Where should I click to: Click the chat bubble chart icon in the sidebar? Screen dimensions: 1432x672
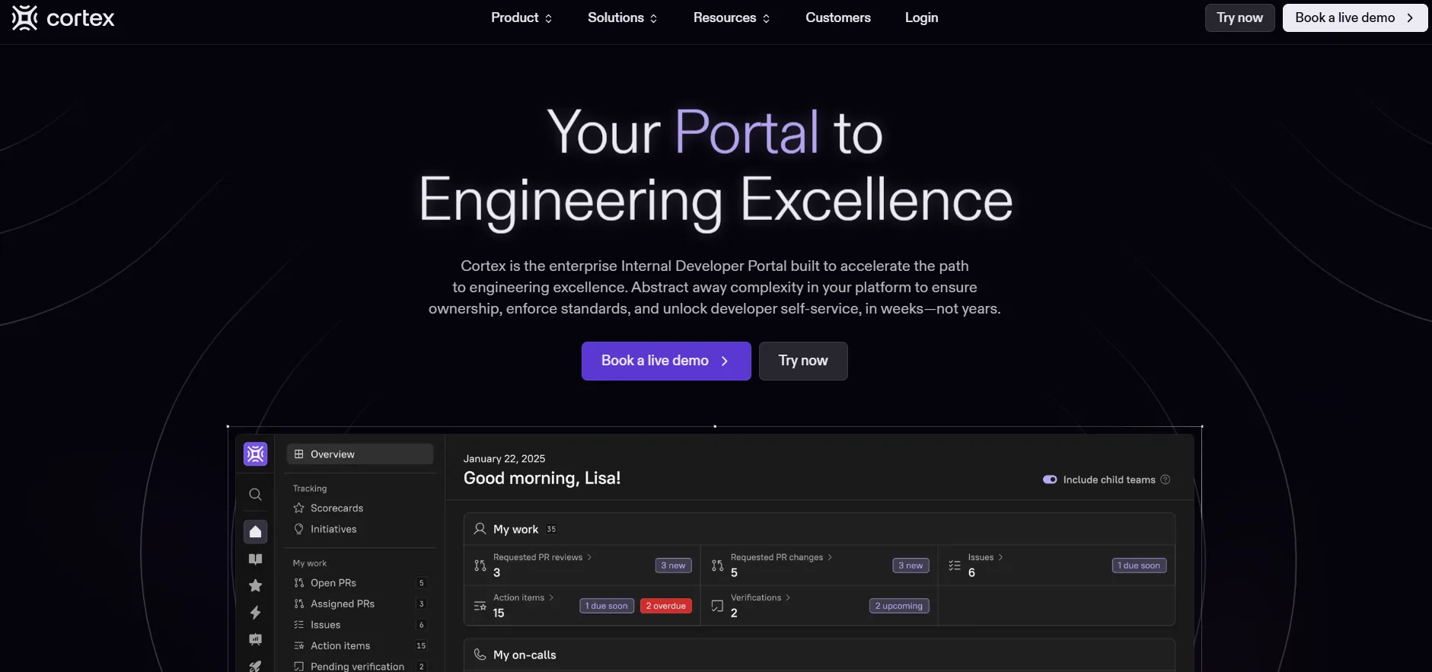pos(255,640)
